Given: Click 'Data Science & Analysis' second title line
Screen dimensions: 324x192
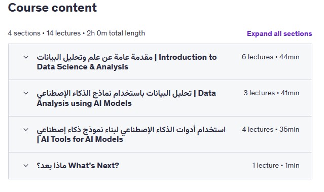Looking at the screenshot, I should point(83,67).
